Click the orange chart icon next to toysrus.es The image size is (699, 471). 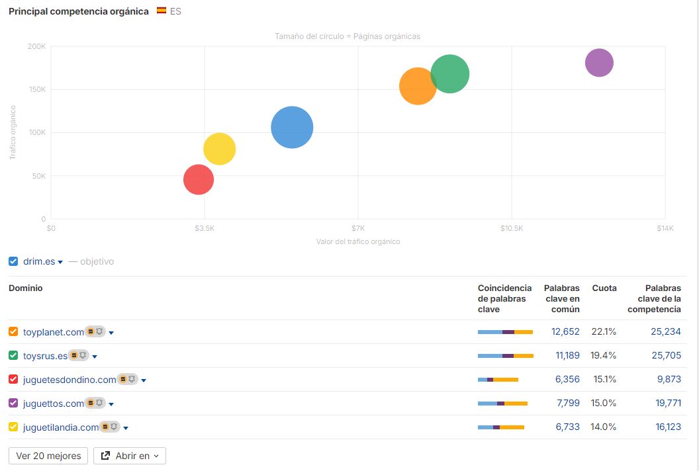point(74,356)
